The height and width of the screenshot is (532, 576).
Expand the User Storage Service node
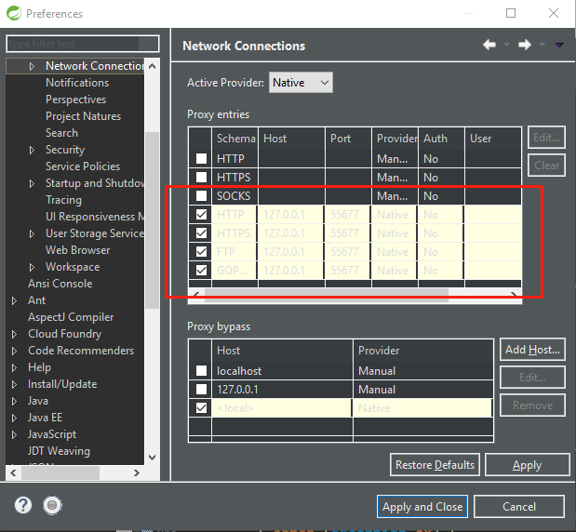(x=32, y=233)
